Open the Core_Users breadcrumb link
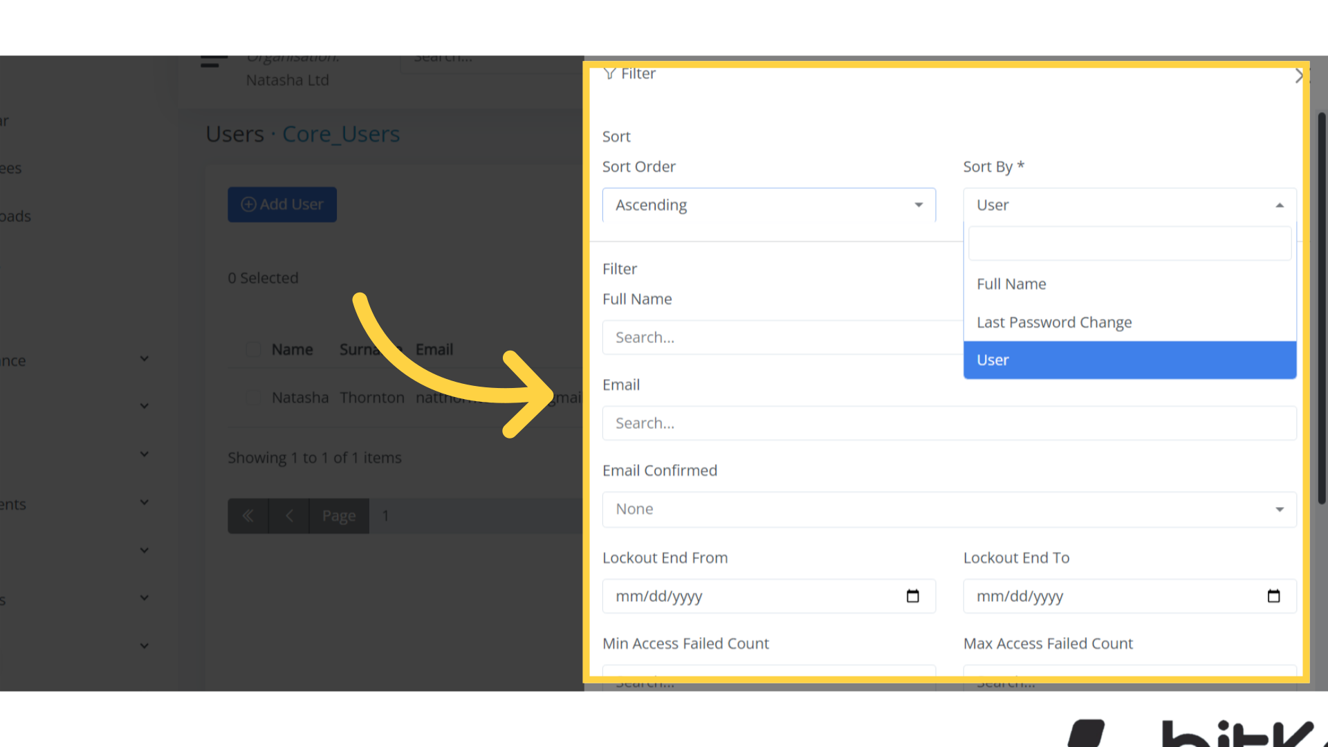This screenshot has height=747, width=1328. click(x=341, y=134)
